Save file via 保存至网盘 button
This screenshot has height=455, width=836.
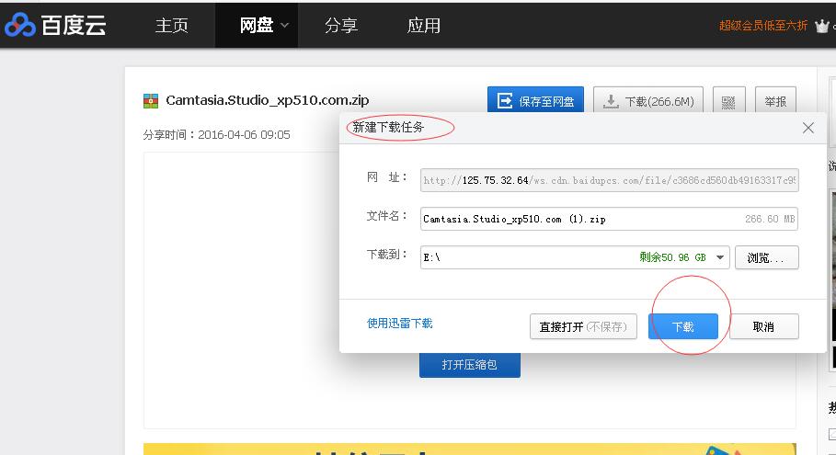(535, 100)
